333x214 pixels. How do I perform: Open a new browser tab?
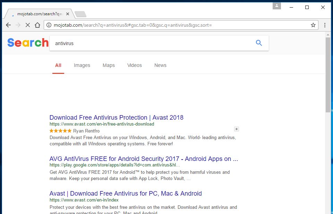(x=80, y=14)
